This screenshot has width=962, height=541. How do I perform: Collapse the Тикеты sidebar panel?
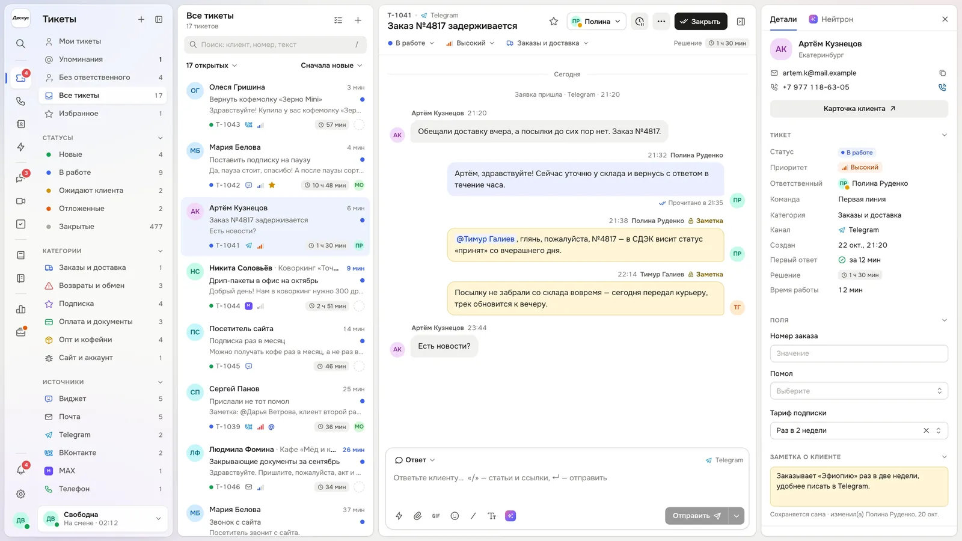coord(159,19)
